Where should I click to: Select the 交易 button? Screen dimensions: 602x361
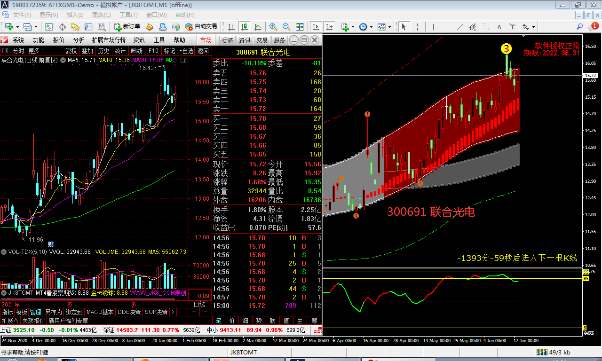262,40
